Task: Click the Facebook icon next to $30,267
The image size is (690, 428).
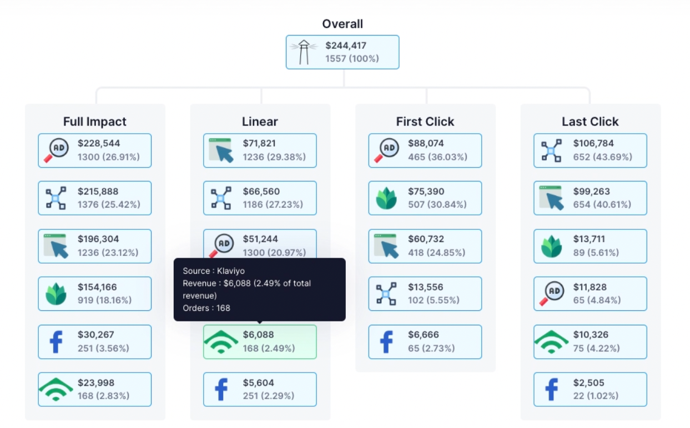Action: point(56,342)
